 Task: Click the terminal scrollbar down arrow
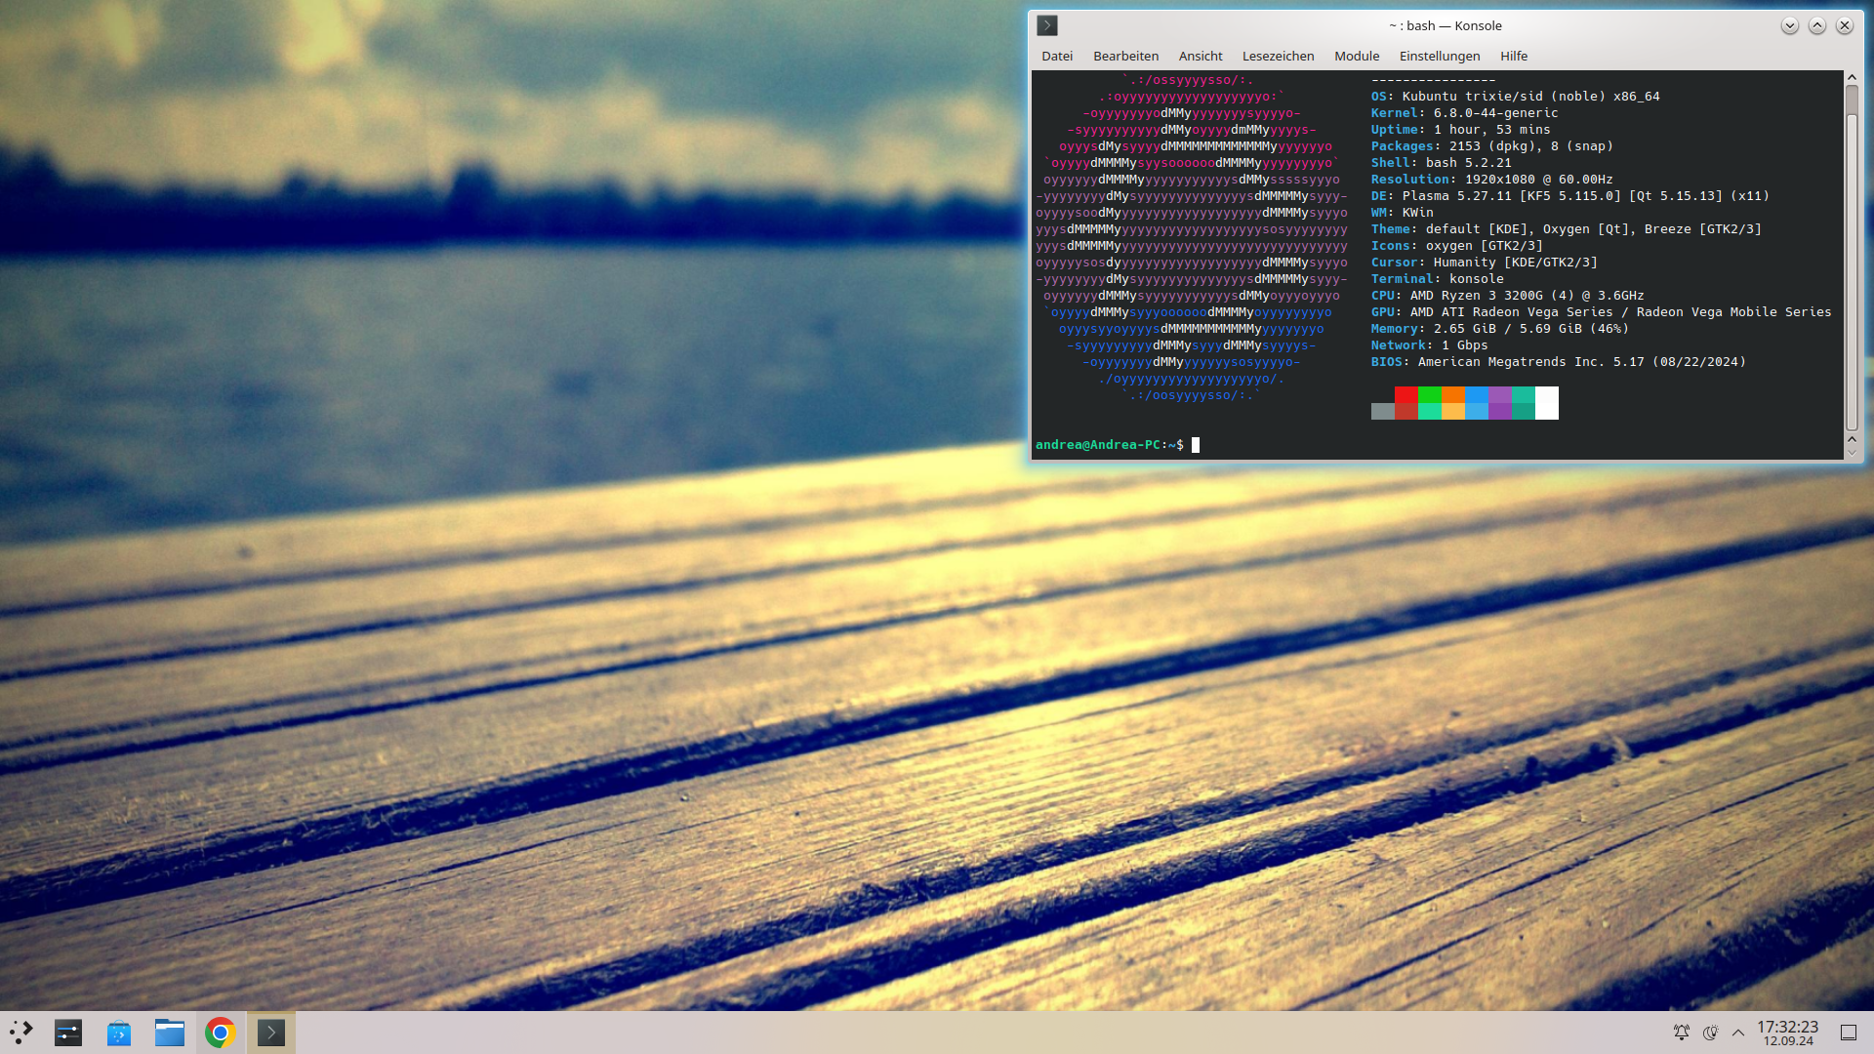click(1852, 452)
